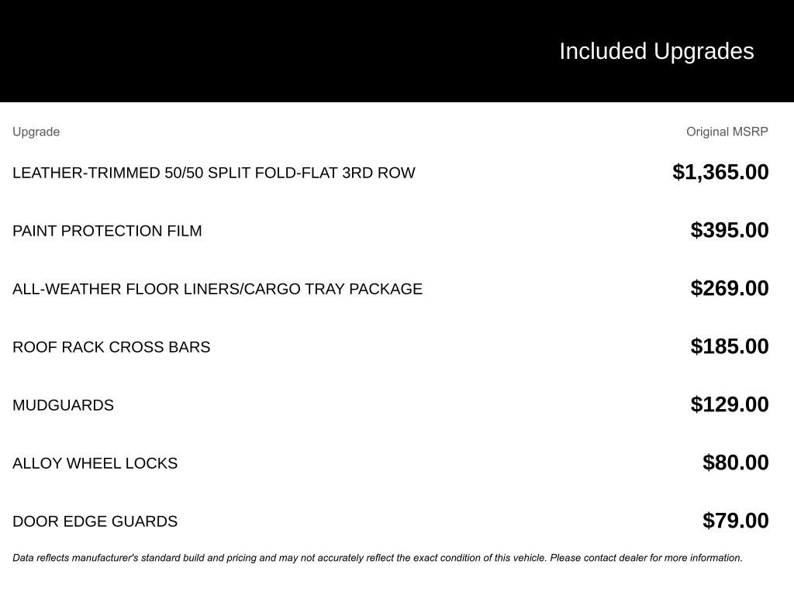Screen dimensions: 794x595
Task: Select the Paint Protection Film upgrade
Action: (x=107, y=231)
